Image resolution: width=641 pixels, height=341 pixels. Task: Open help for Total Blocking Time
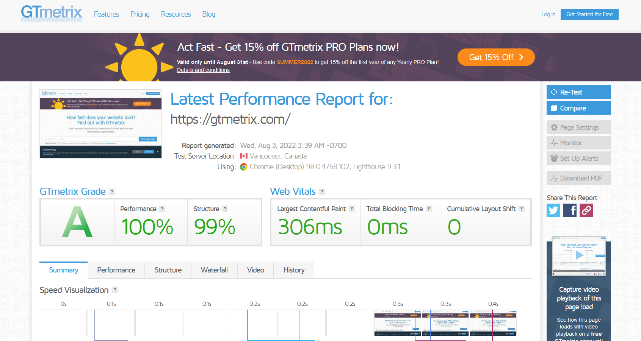pyautogui.click(x=429, y=209)
